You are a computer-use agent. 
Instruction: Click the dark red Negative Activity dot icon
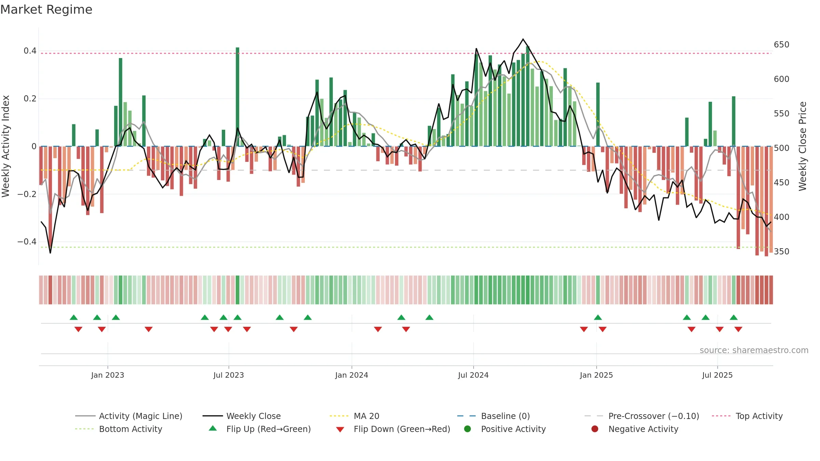coord(595,429)
